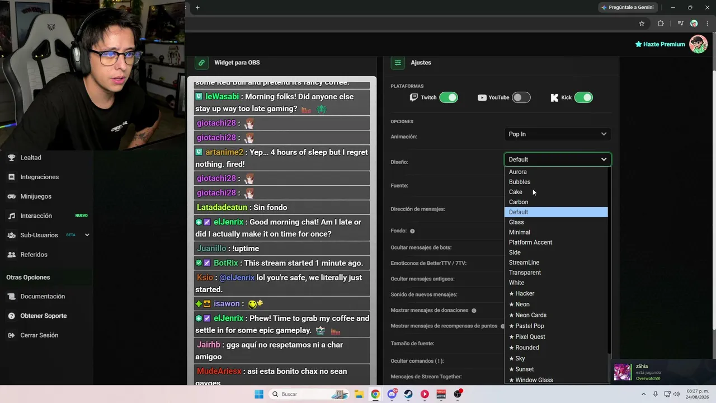Click the Widget para OBS link icon
Viewport: 716px width, 403px height.
tap(201, 63)
